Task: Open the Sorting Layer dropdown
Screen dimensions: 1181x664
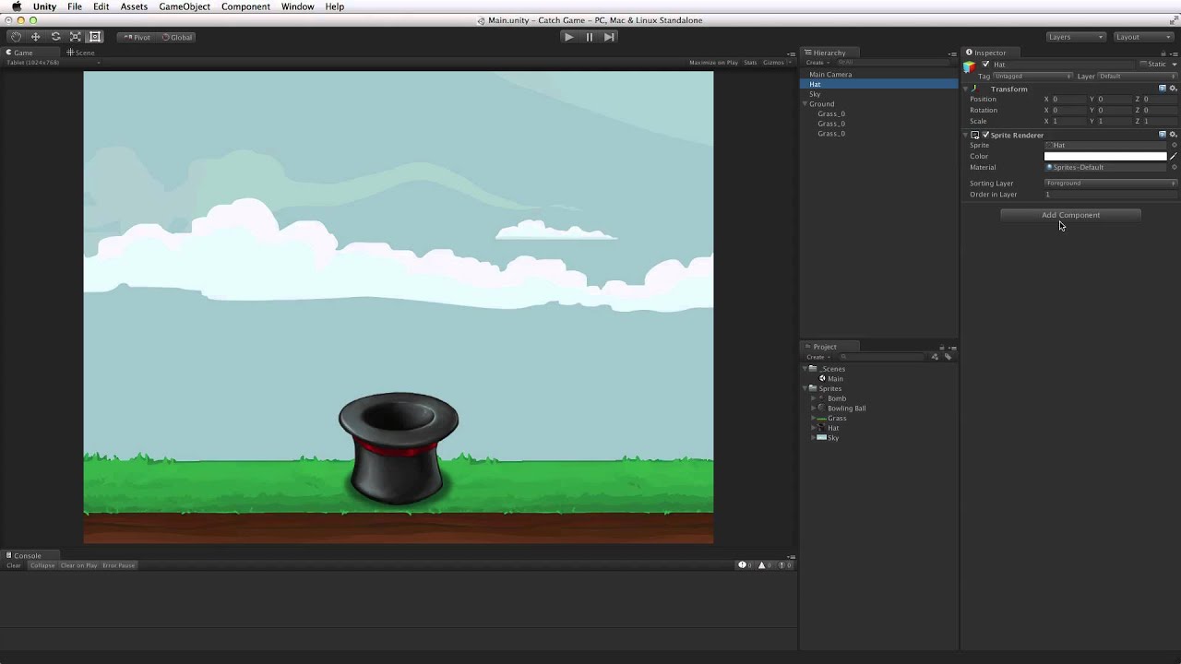Action: tap(1110, 184)
